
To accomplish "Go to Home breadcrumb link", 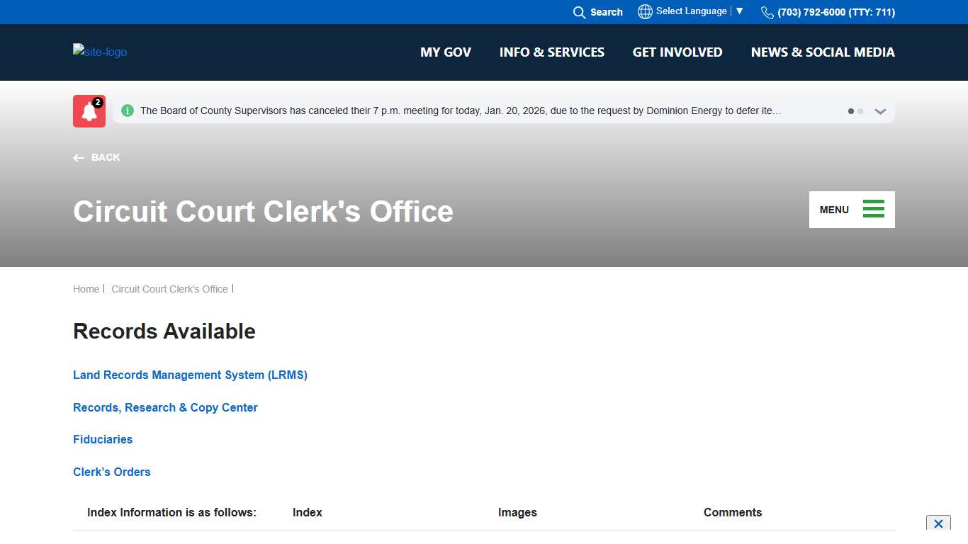I will coord(86,289).
